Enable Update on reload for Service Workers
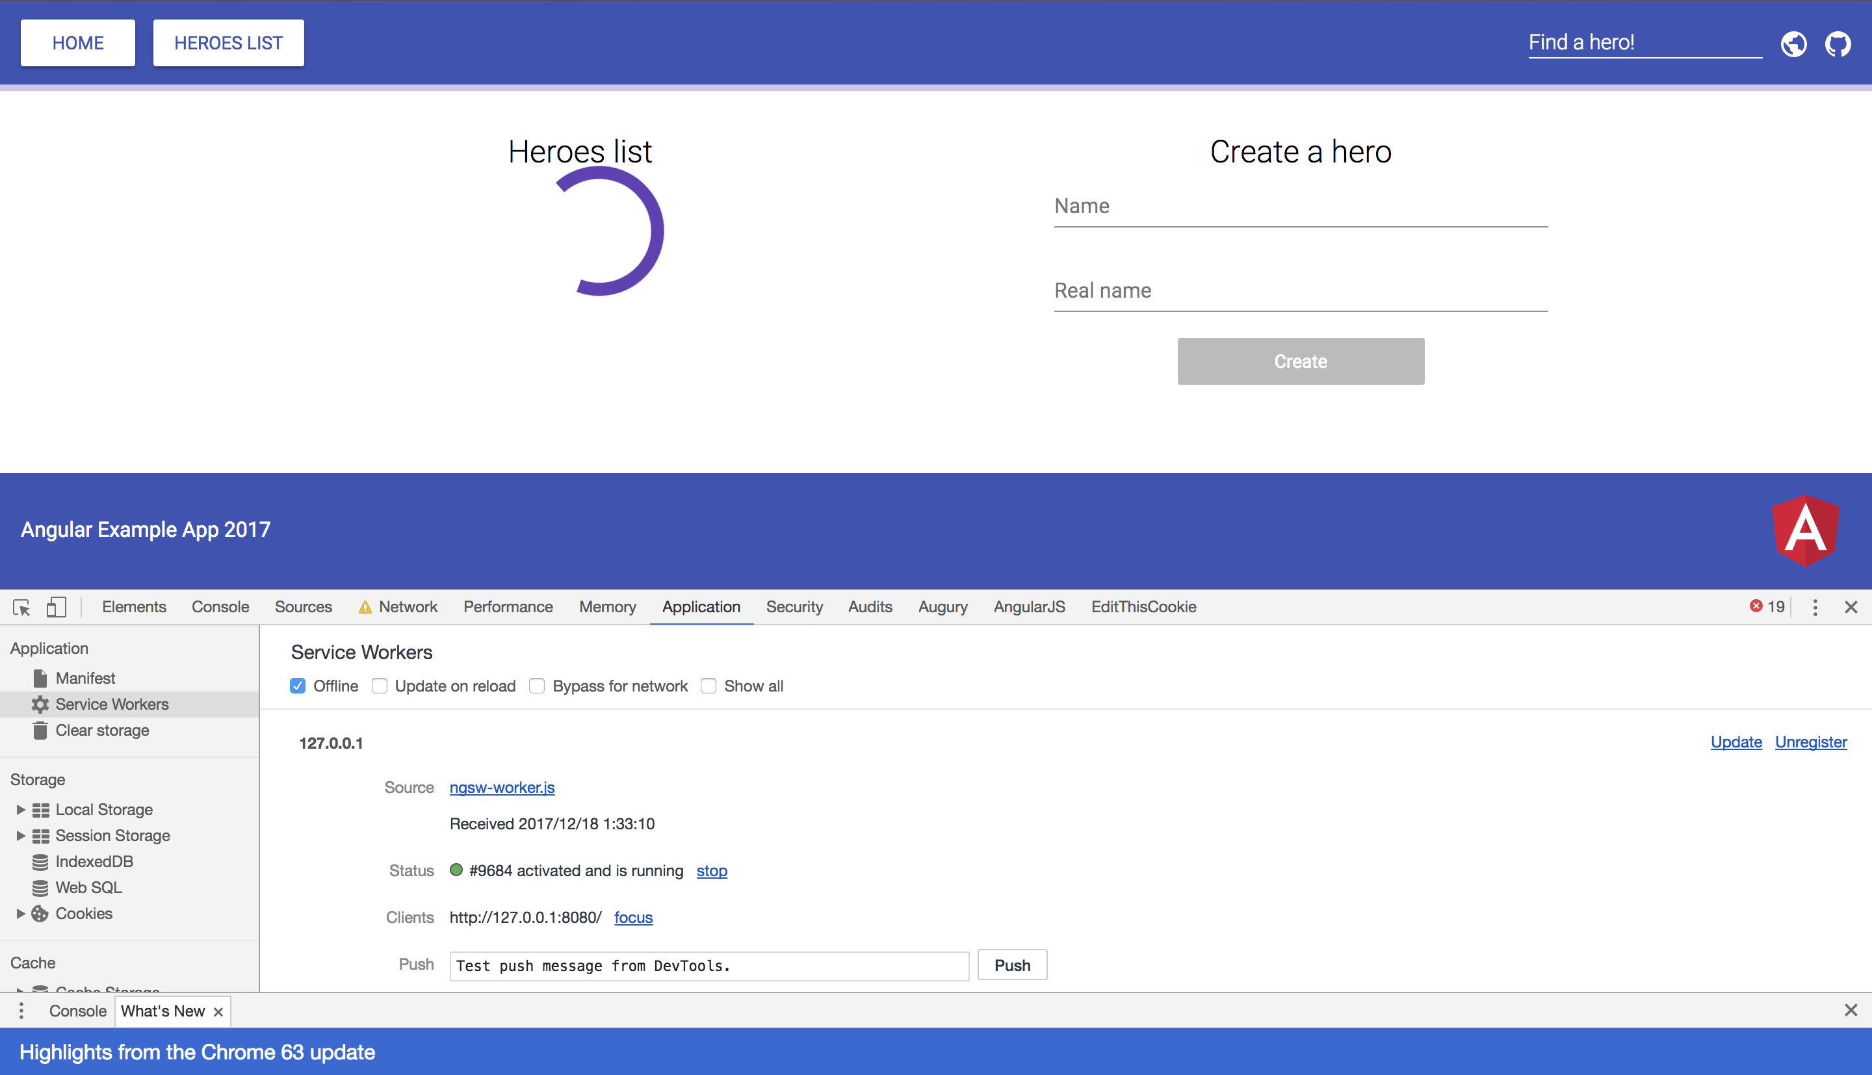 [380, 686]
